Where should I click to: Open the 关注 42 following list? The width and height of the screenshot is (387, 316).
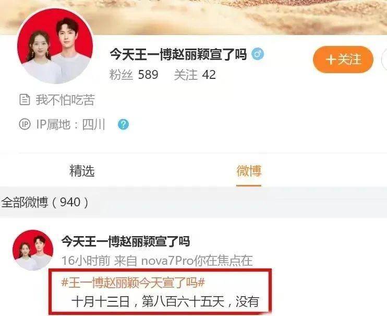pos(195,75)
